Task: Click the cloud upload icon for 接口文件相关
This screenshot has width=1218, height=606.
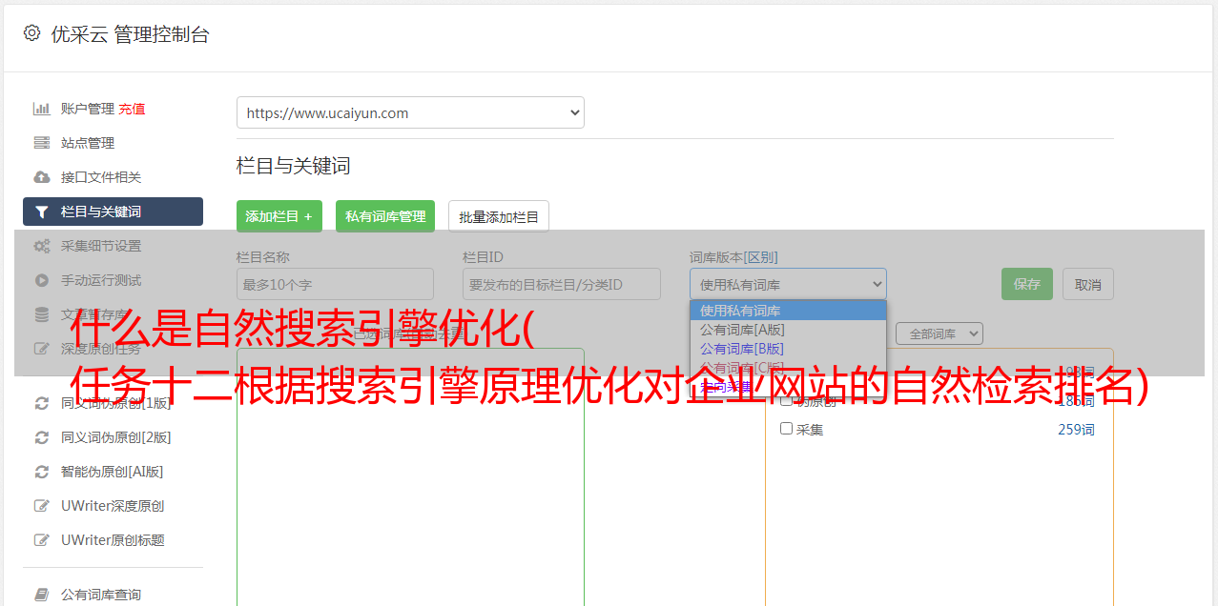Action: pyautogui.click(x=42, y=177)
